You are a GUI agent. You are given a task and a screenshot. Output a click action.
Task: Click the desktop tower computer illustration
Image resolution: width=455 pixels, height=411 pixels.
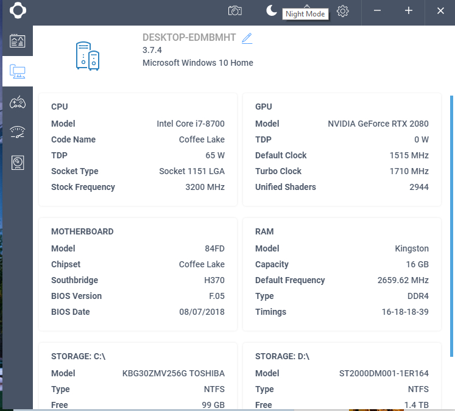click(88, 55)
